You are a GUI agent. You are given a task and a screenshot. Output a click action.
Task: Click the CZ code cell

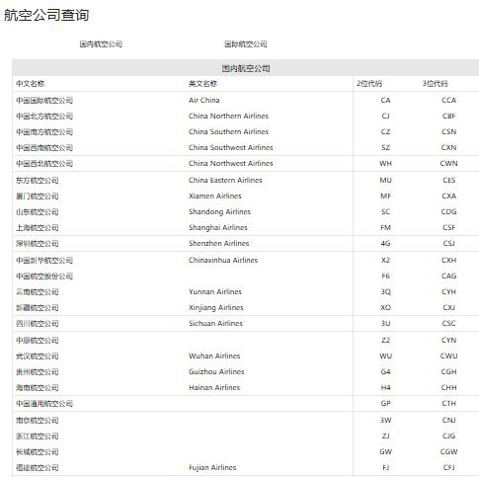tap(385, 131)
